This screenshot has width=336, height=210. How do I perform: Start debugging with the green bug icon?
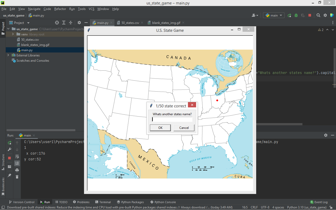(x=296, y=15)
